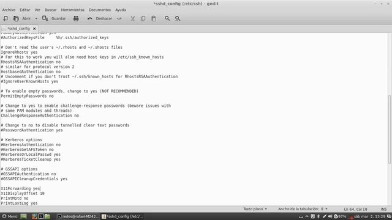Click the open file folder icon
Image resolution: width=392 pixels, height=220 pixels.
coord(16,18)
